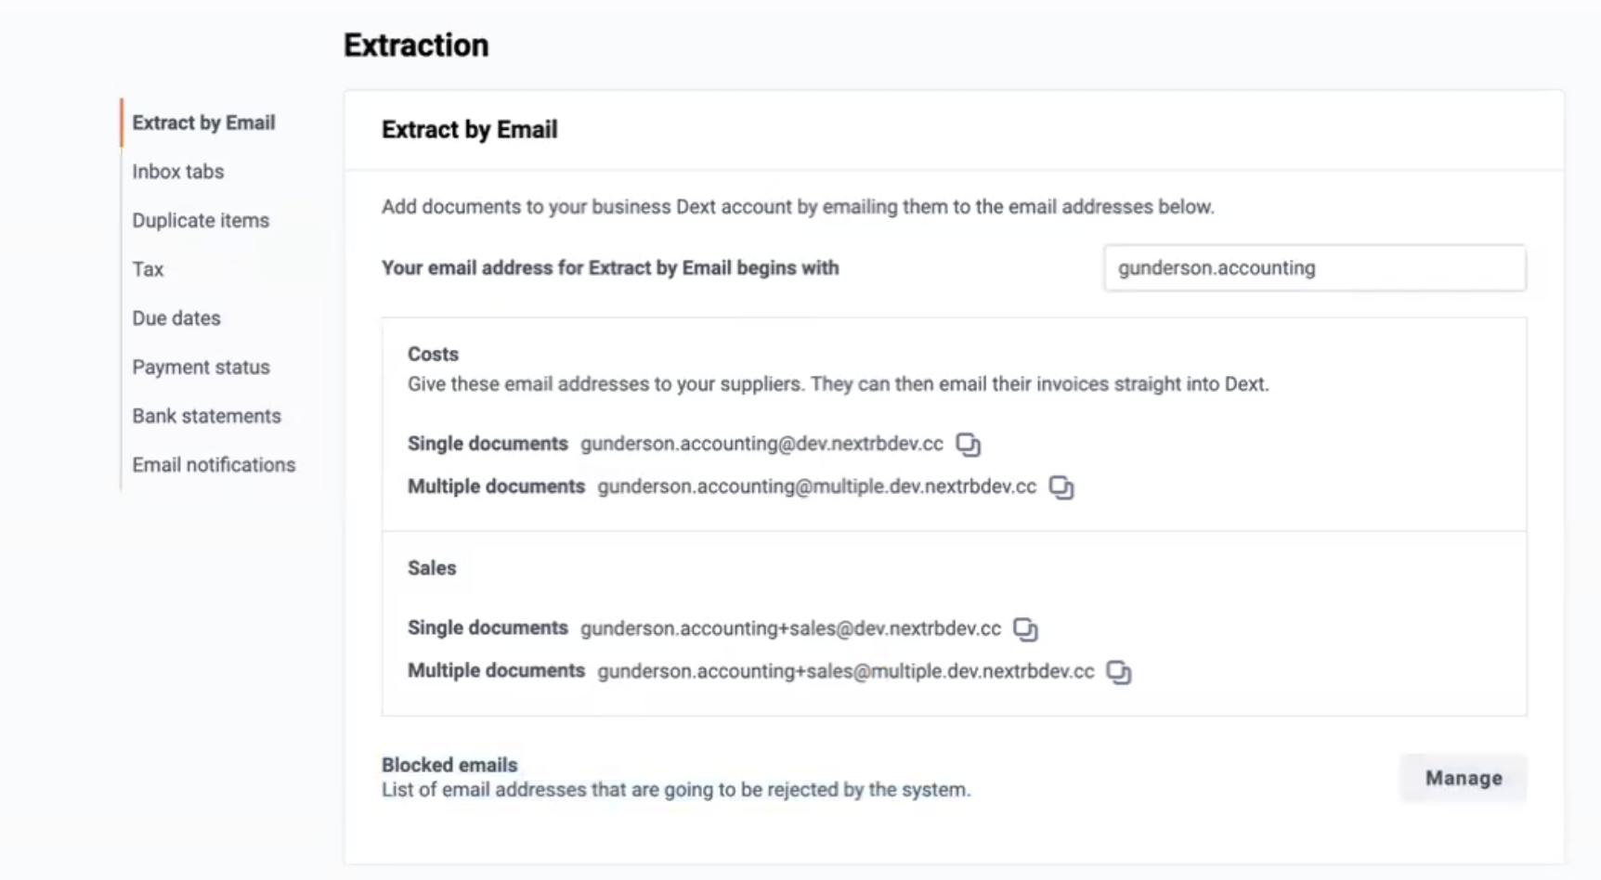This screenshot has height=880, width=1601.
Task: Copy the Sales single documents email address
Action: 1025,629
